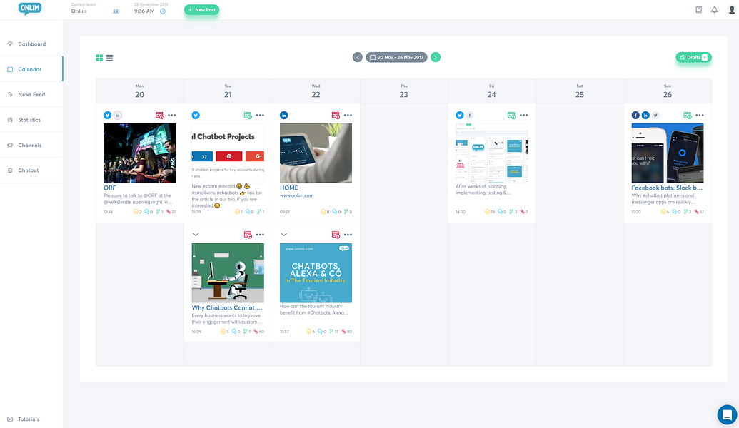This screenshot has height=428, width=739.
Task: Select Calendar in sidebar
Action: point(31,69)
